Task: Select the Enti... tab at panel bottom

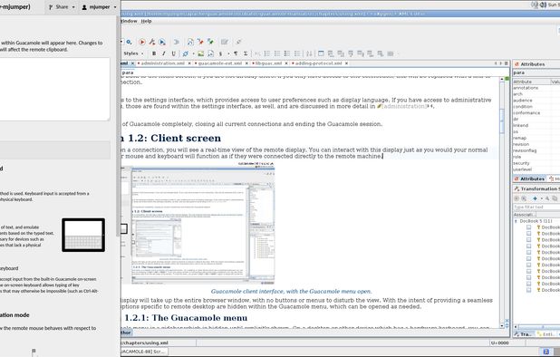Action: (546, 334)
